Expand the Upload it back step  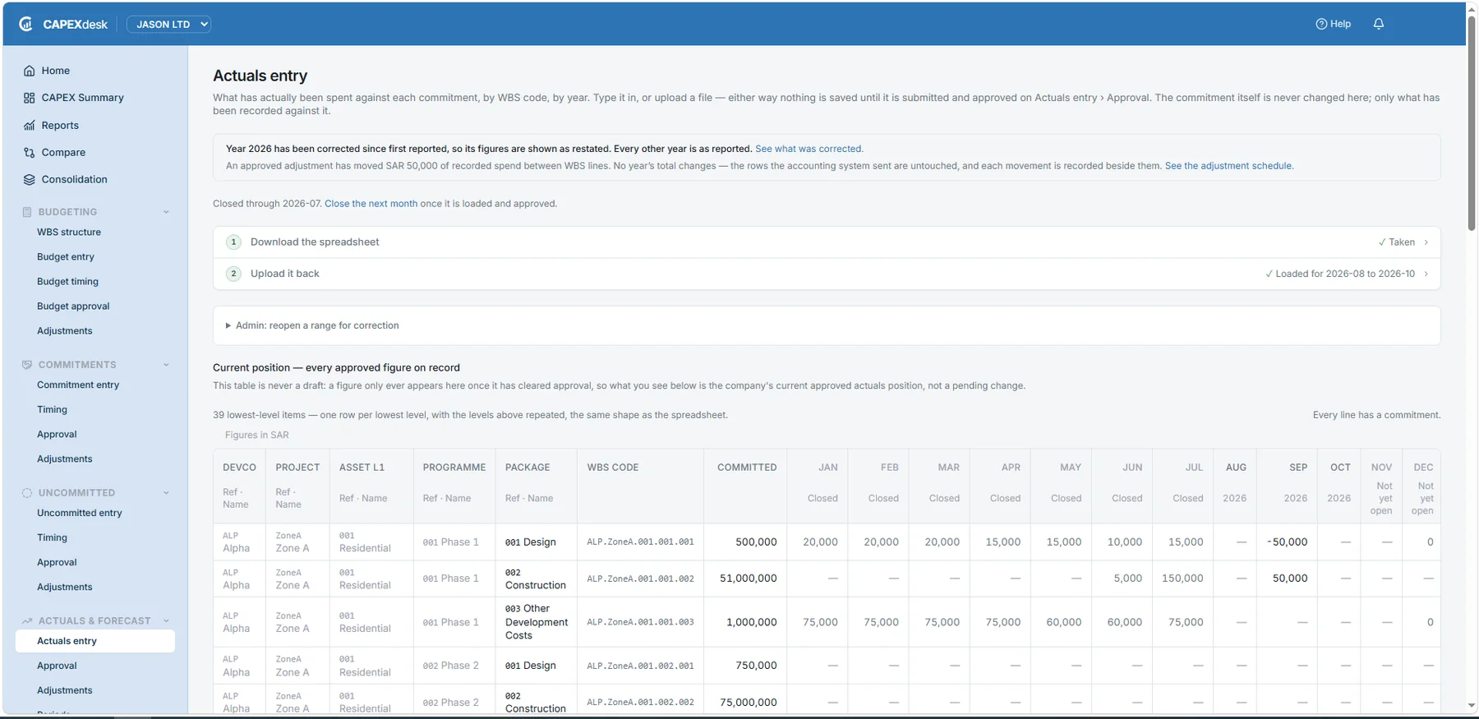(827, 274)
